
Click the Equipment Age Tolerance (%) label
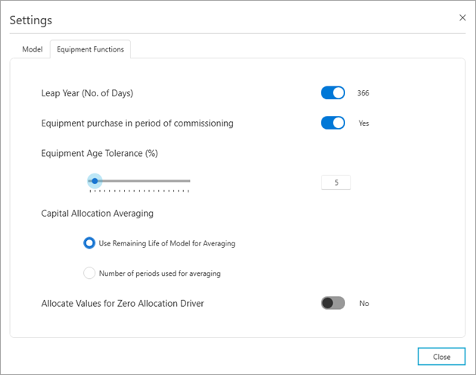(99, 153)
